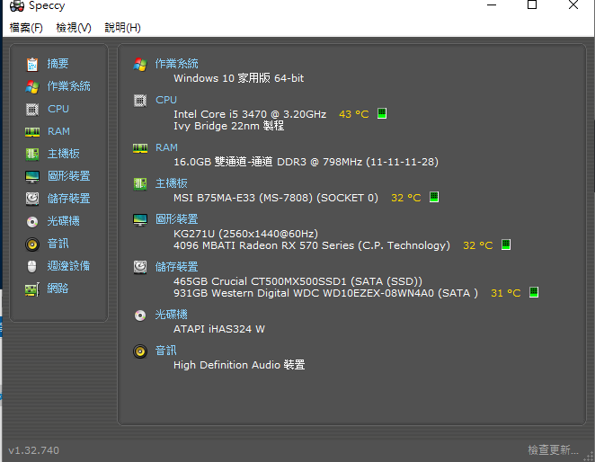Click the hard drive icon in summary panel
The image size is (595, 462).
140,267
